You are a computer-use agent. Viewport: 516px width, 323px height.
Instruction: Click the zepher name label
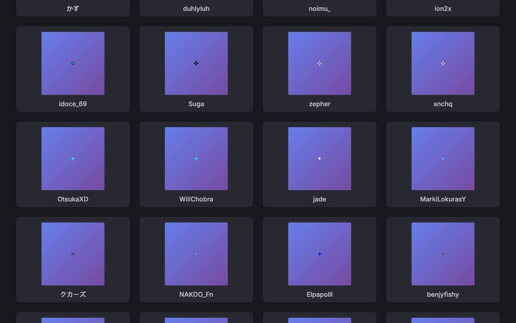(x=320, y=104)
